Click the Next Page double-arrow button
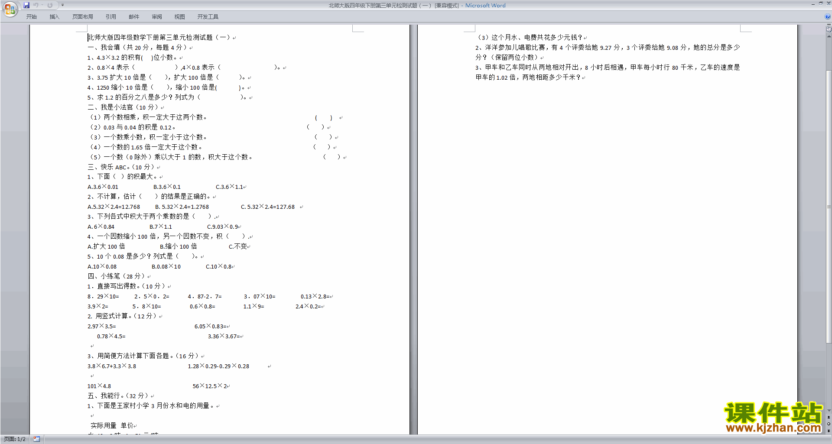 (x=829, y=431)
